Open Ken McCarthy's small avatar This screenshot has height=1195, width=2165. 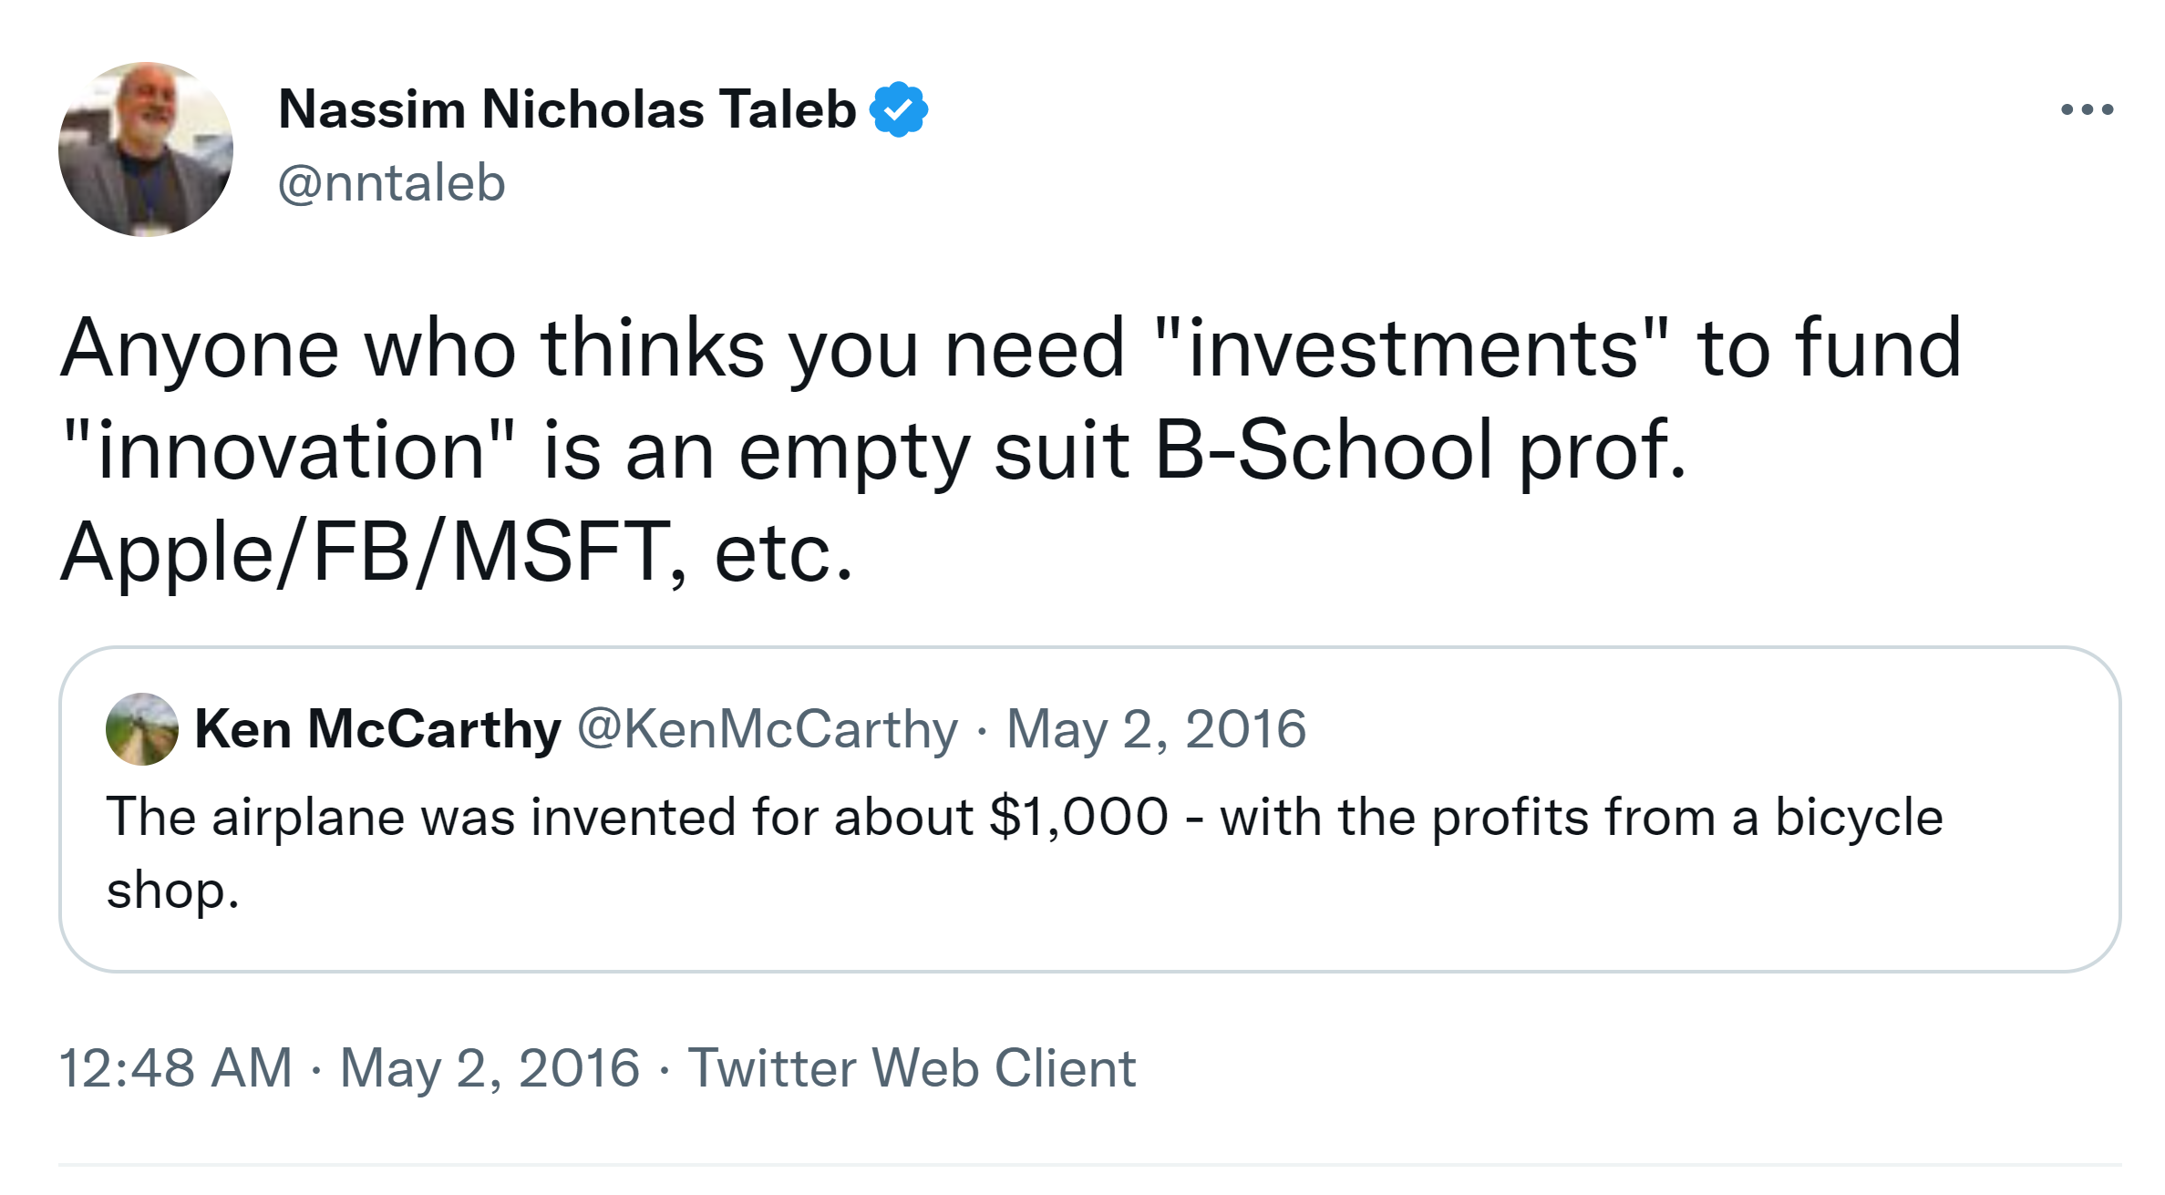[x=141, y=729]
